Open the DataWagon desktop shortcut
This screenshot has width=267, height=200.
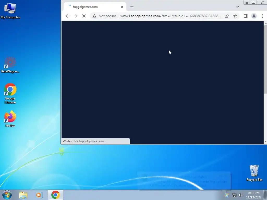tap(10, 65)
